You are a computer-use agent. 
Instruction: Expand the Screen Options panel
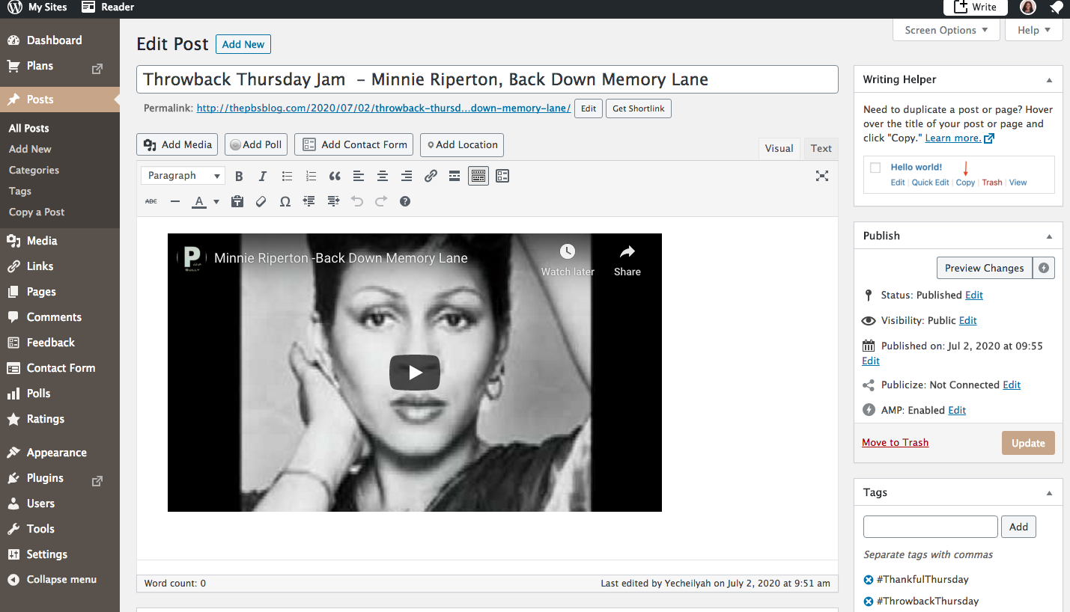coord(946,31)
